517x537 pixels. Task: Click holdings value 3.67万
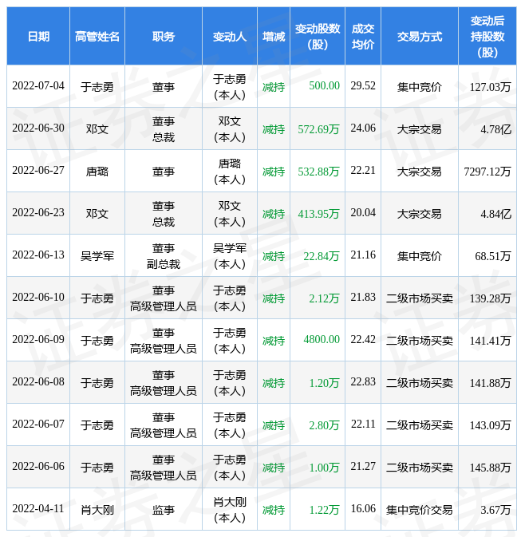click(495, 510)
